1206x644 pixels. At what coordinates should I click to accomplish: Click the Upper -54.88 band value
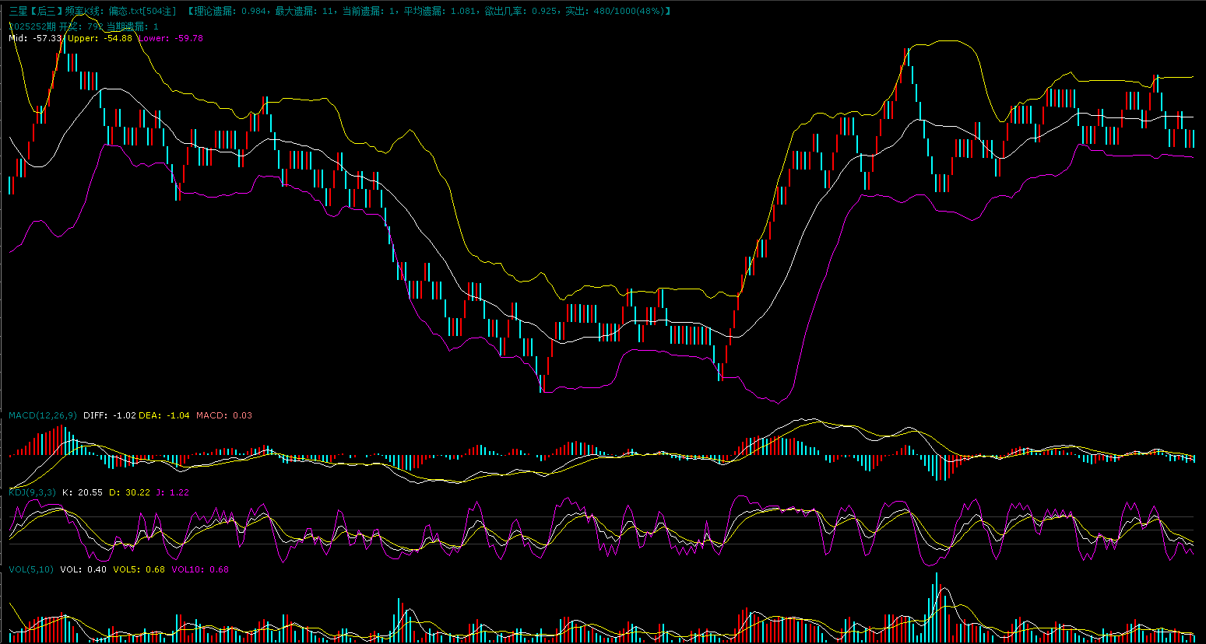[100, 38]
